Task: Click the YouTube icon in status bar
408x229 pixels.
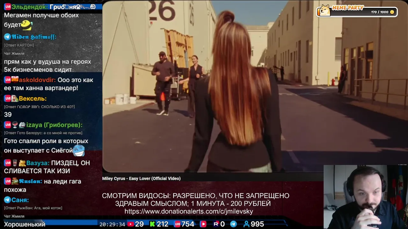Action: click(x=130, y=224)
